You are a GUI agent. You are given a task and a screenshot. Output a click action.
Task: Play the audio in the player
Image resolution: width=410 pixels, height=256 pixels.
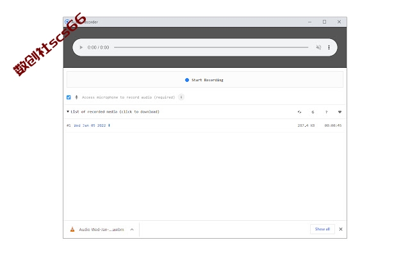[x=81, y=47]
